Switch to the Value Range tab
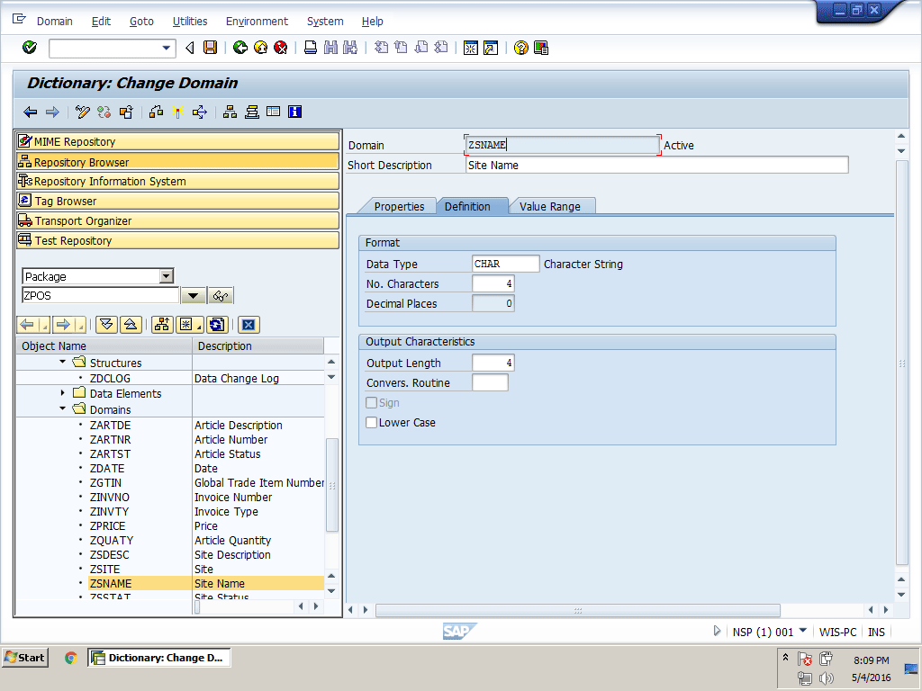This screenshot has height=691, width=922. (x=549, y=206)
